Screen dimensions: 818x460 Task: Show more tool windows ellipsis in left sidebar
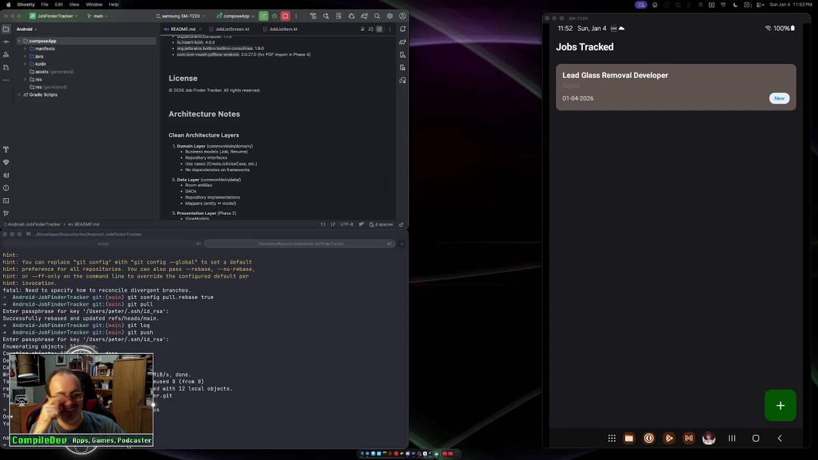(x=6, y=80)
